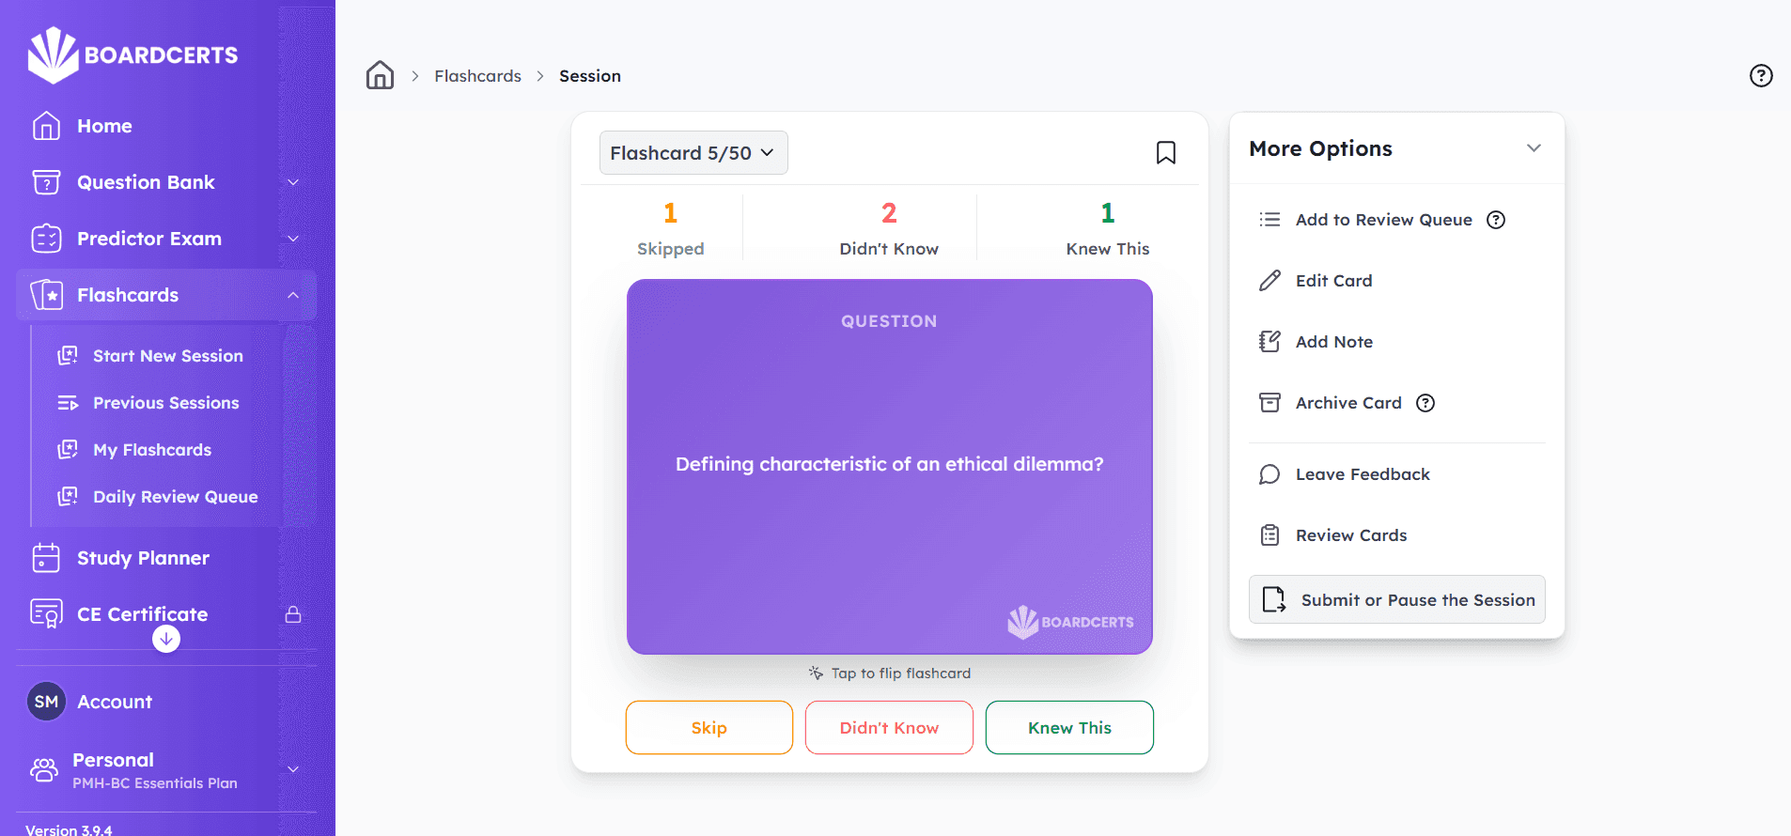Click the Archive Card help icon
This screenshot has width=1791, height=836.
tap(1425, 403)
